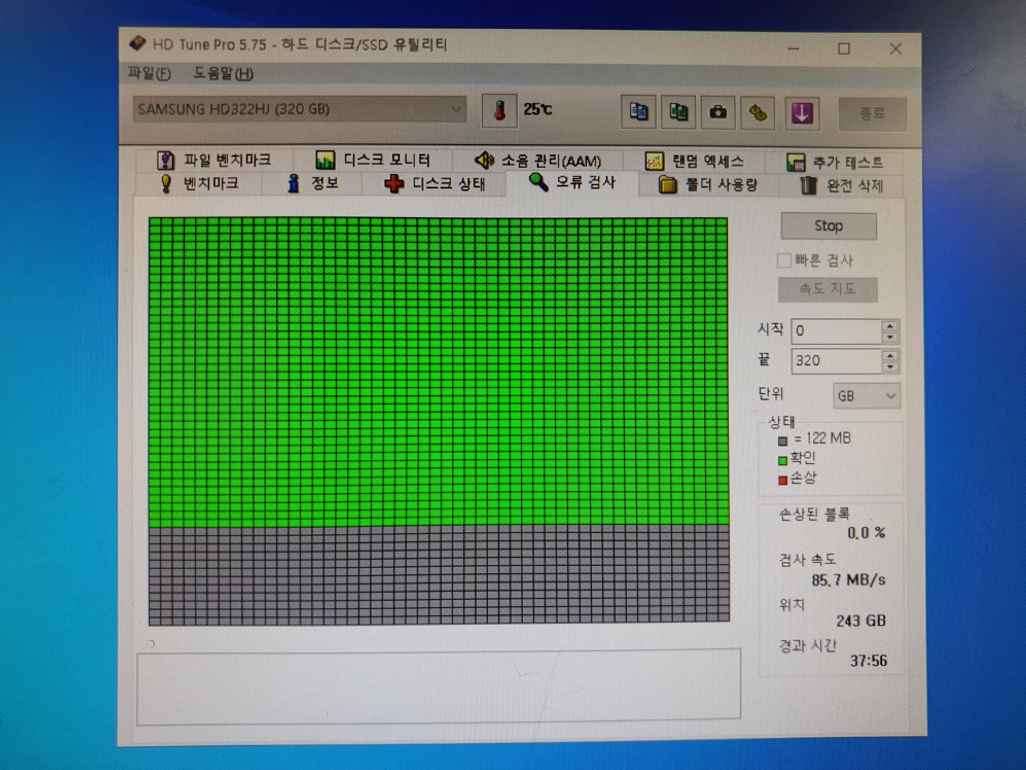Viewport: 1026px width, 770px height.
Task: Open the GB unit dropdown
Action: 866,396
